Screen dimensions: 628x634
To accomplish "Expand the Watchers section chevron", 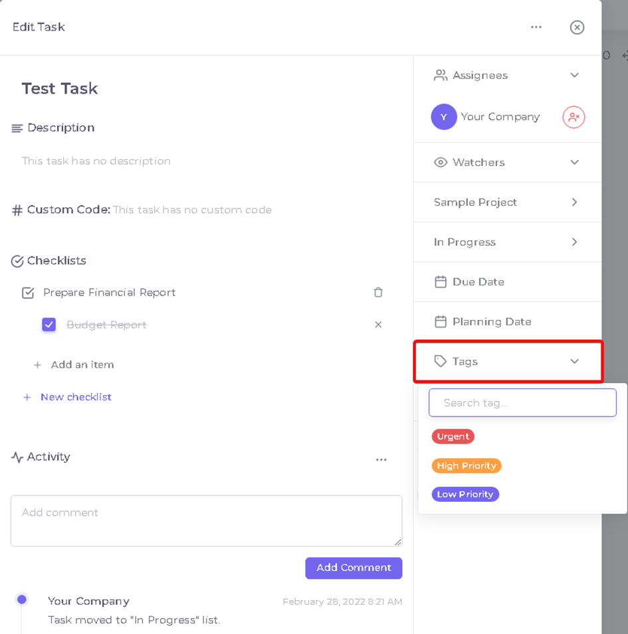I will click(x=574, y=163).
